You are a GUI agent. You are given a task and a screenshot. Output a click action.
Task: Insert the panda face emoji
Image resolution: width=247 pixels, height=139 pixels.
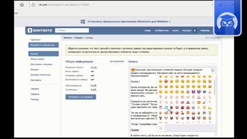point(199,118)
